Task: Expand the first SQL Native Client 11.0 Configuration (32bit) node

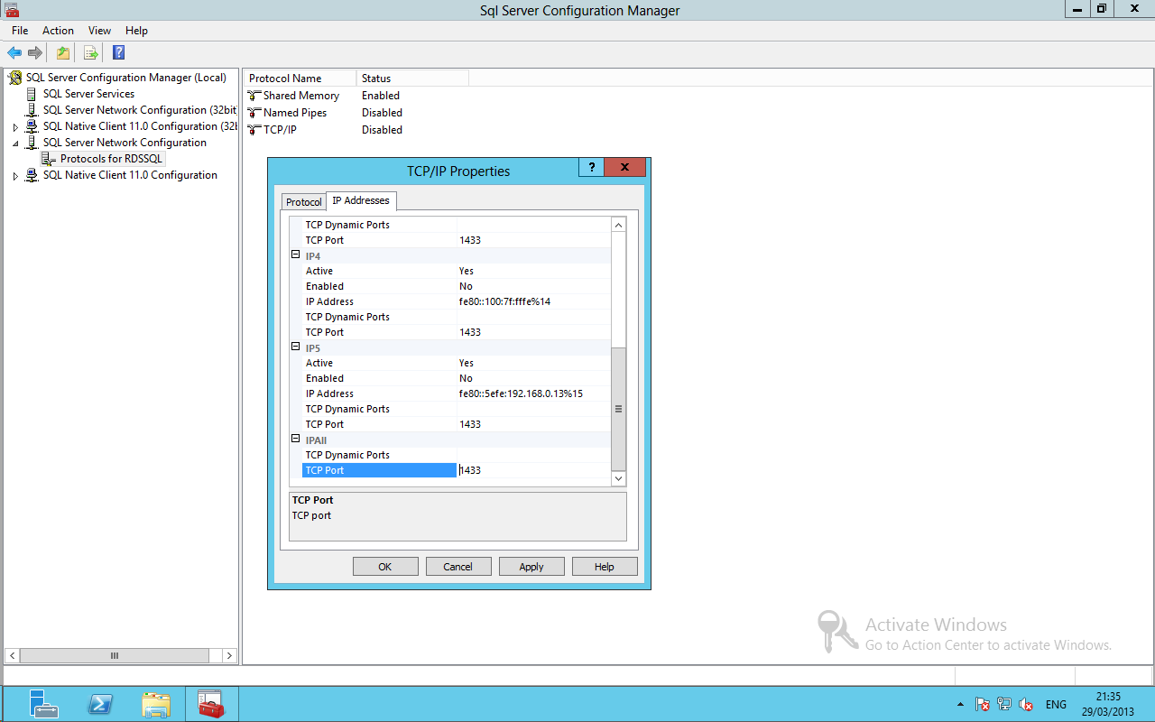Action: pos(15,127)
